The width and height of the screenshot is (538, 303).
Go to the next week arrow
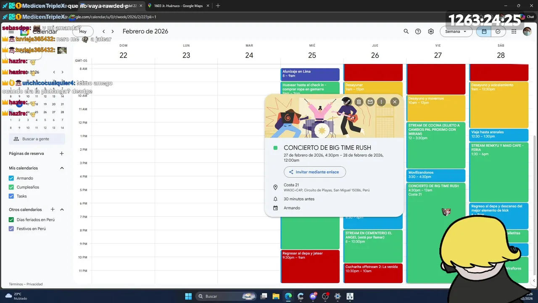pos(113,32)
